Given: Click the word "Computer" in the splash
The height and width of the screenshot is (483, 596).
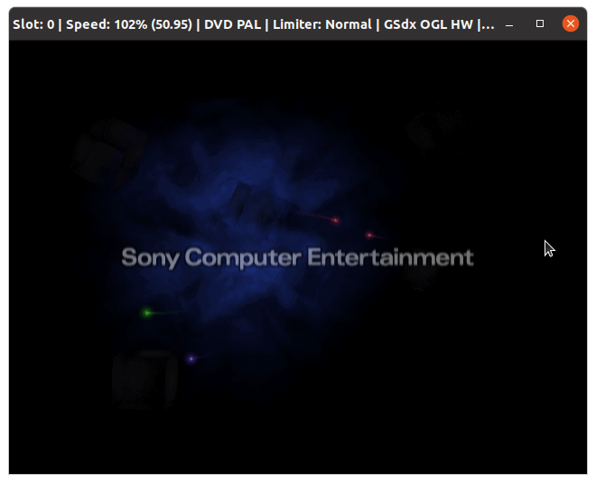Looking at the screenshot, I should click(x=243, y=257).
